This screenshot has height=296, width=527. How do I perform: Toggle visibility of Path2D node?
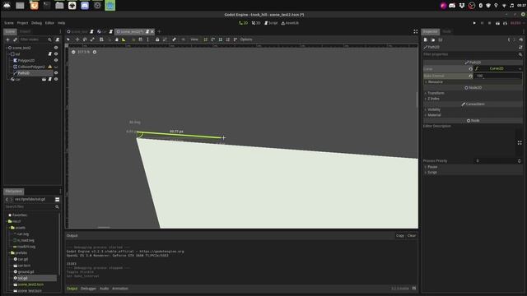point(56,73)
